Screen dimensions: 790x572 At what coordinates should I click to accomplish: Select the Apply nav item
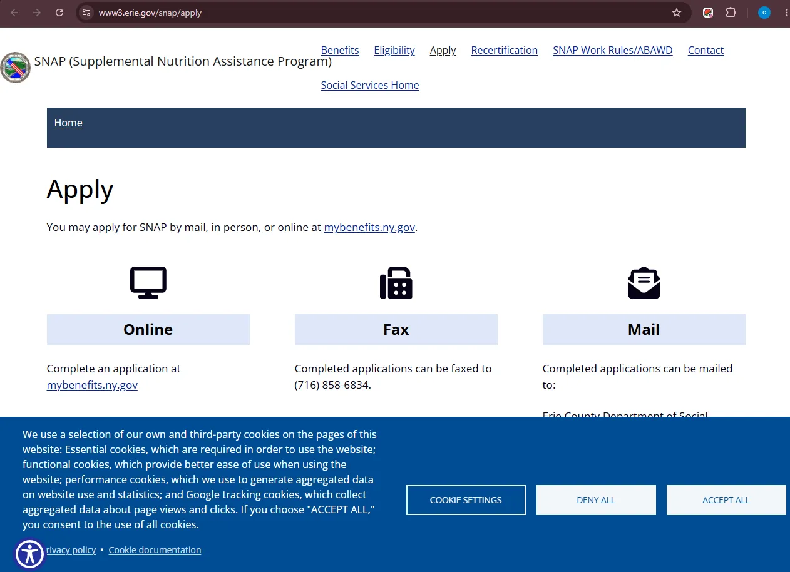point(443,50)
